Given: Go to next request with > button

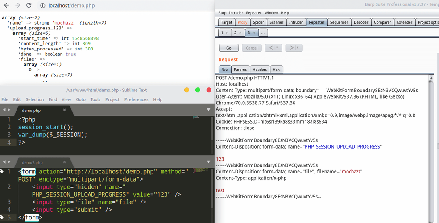Looking at the screenshot, I should (x=291, y=48).
